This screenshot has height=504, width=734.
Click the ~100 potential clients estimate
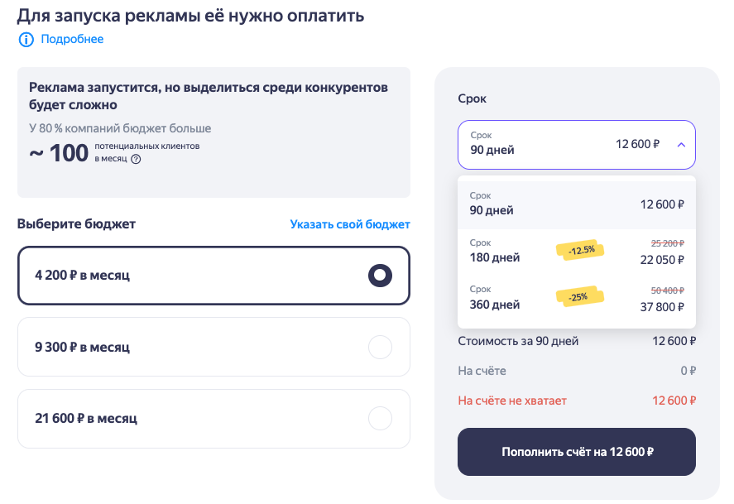[59, 153]
